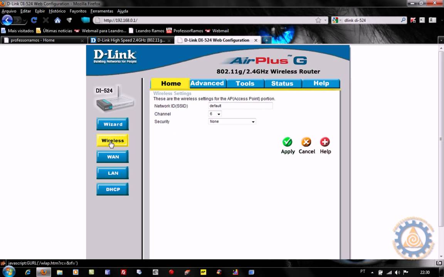The image size is (444, 277).
Task: Click the search magnifier icon
Action: click(x=403, y=20)
